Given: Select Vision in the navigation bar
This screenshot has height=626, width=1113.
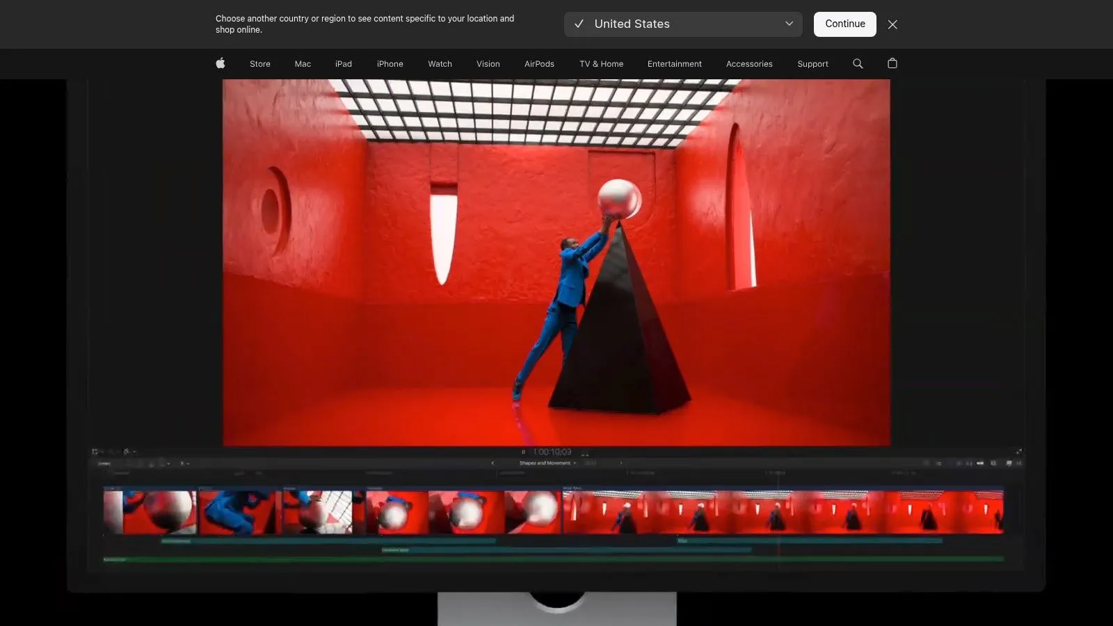Looking at the screenshot, I should click(x=488, y=64).
